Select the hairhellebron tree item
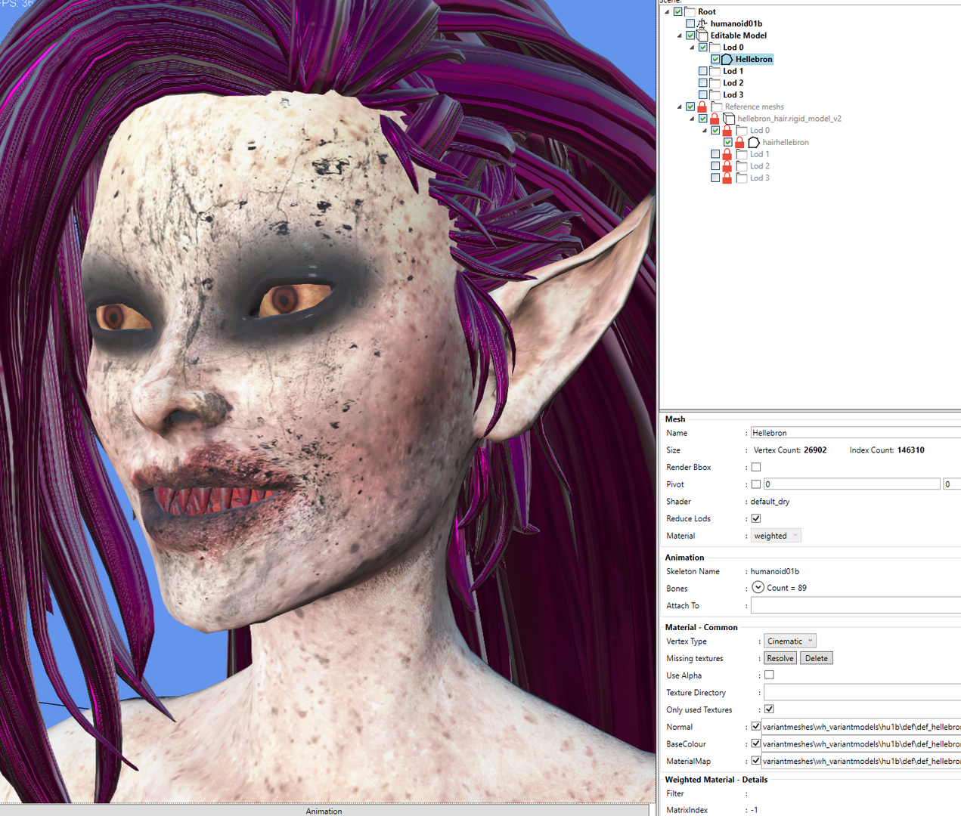Image resolution: width=961 pixels, height=816 pixels. [786, 142]
